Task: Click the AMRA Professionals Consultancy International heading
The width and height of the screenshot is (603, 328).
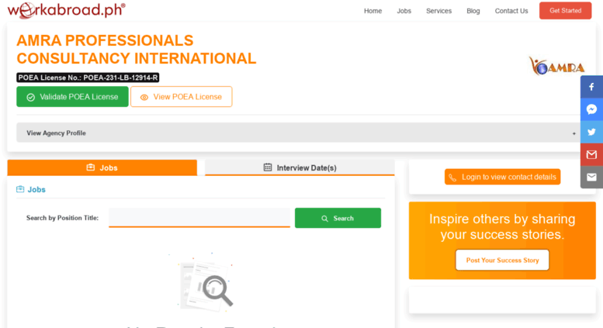Action: 137,50
